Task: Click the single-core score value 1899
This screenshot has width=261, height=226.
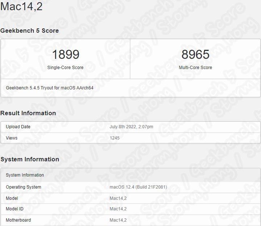Action: 66,55
